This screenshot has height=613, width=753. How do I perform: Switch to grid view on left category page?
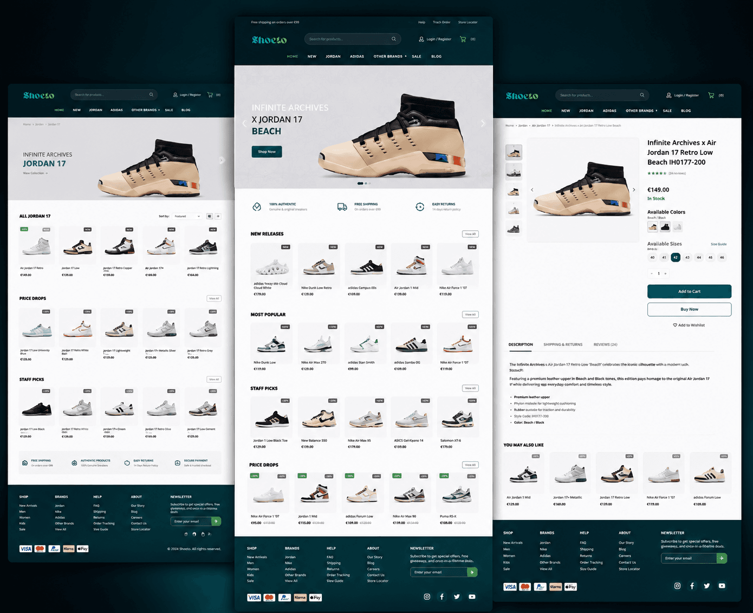(210, 216)
